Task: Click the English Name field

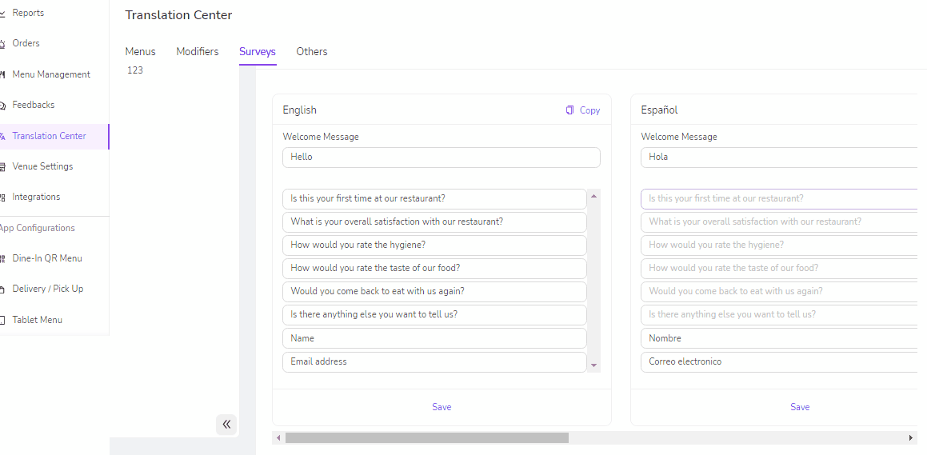Action: coord(434,338)
